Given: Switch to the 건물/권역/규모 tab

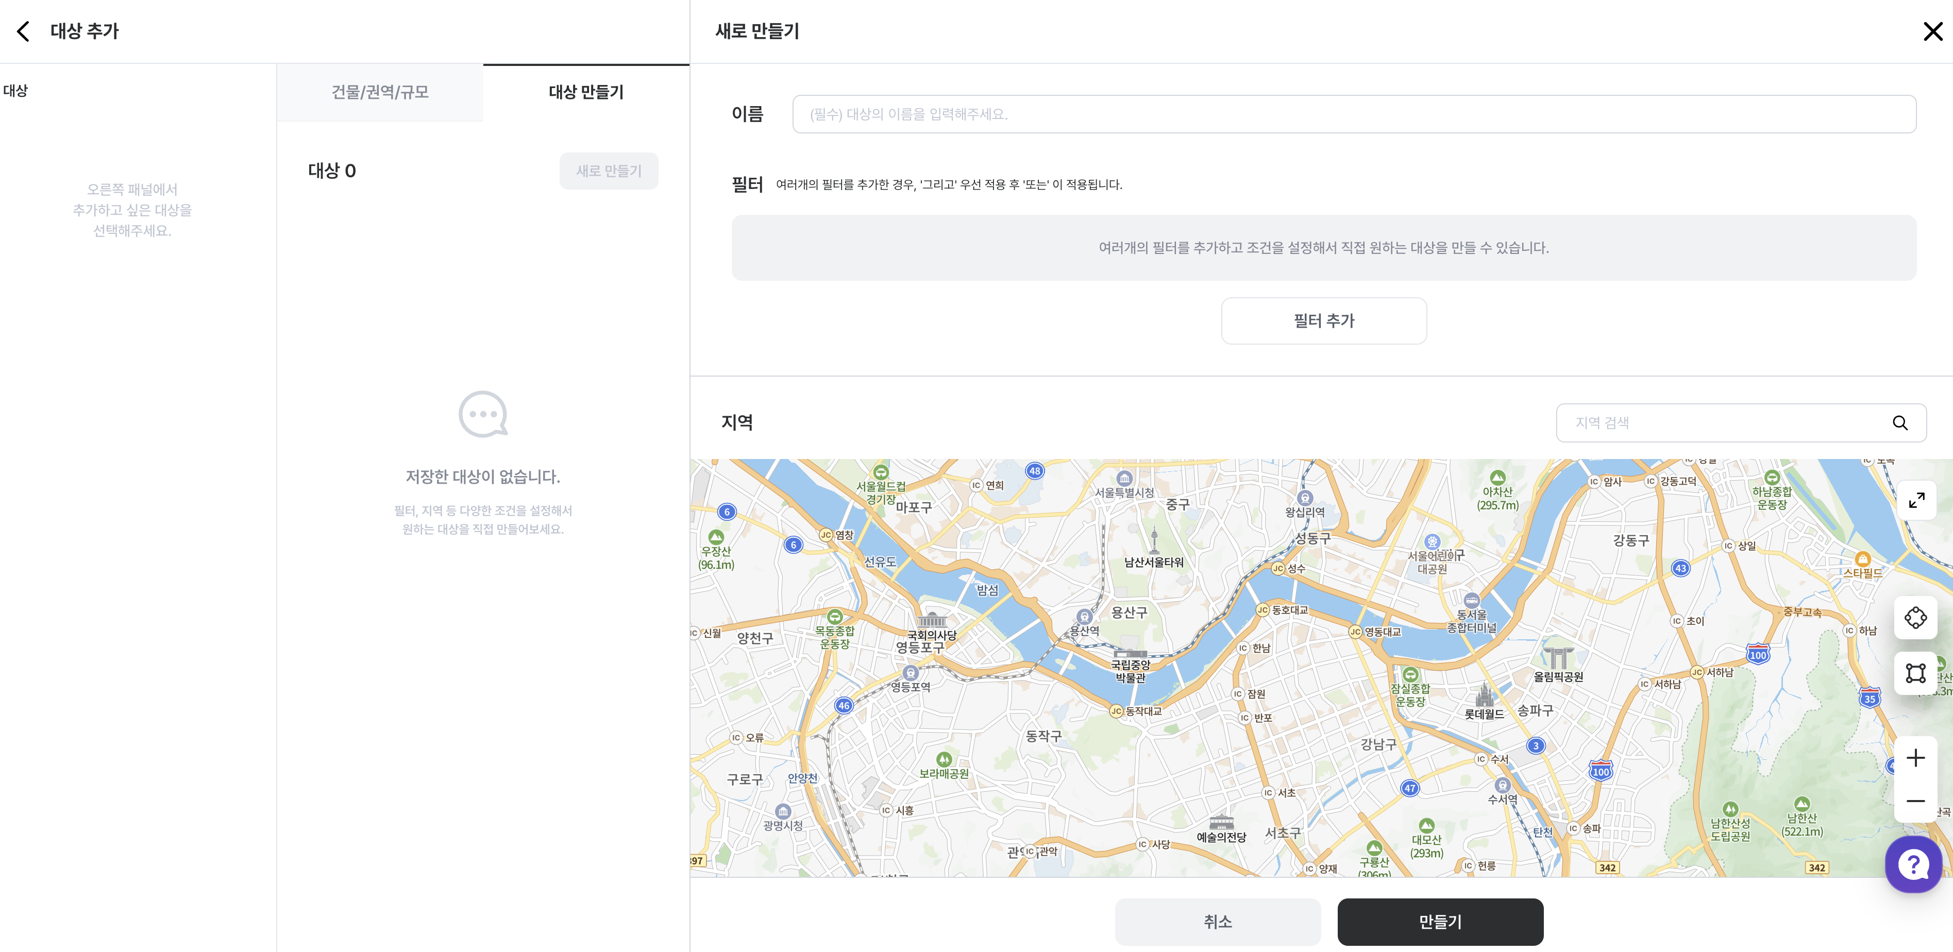Looking at the screenshot, I should 380,93.
